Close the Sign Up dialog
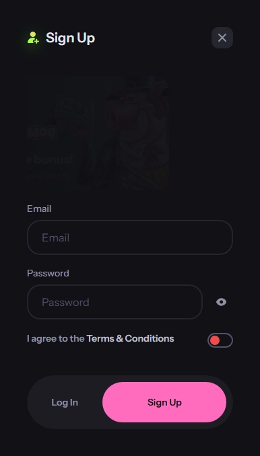The width and height of the screenshot is (260, 456). [222, 38]
